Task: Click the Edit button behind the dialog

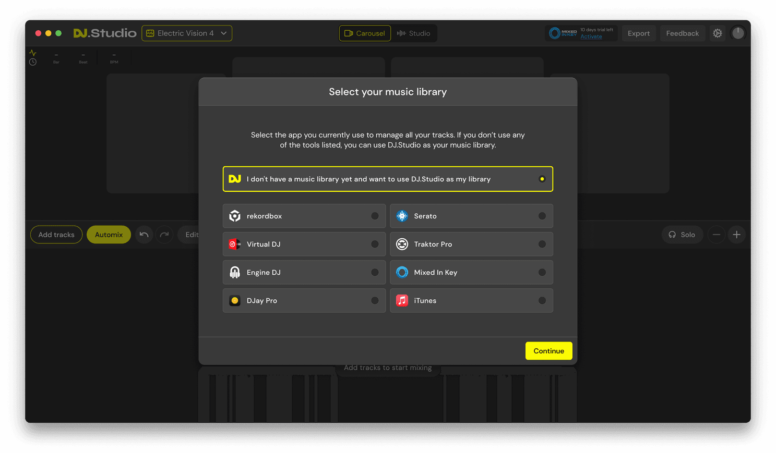Action: 188,235
